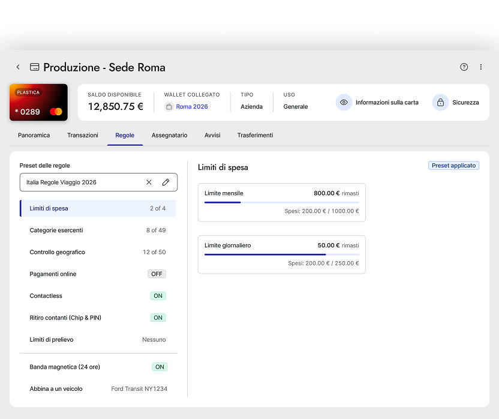Clear the preset with the X icon
The height and width of the screenshot is (419, 499).
tap(149, 182)
